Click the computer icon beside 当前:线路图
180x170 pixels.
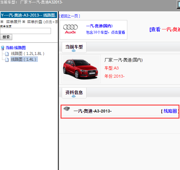click(x=3, y=48)
